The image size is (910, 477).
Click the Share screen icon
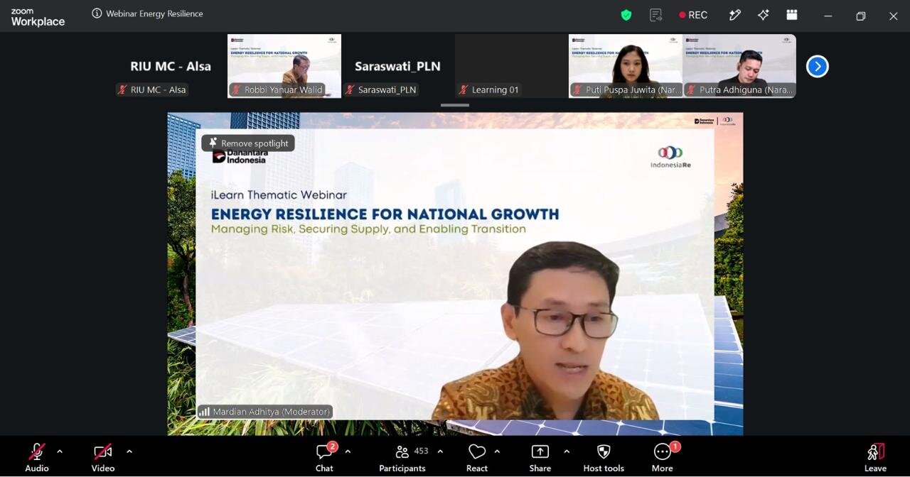tap(540, 457)
